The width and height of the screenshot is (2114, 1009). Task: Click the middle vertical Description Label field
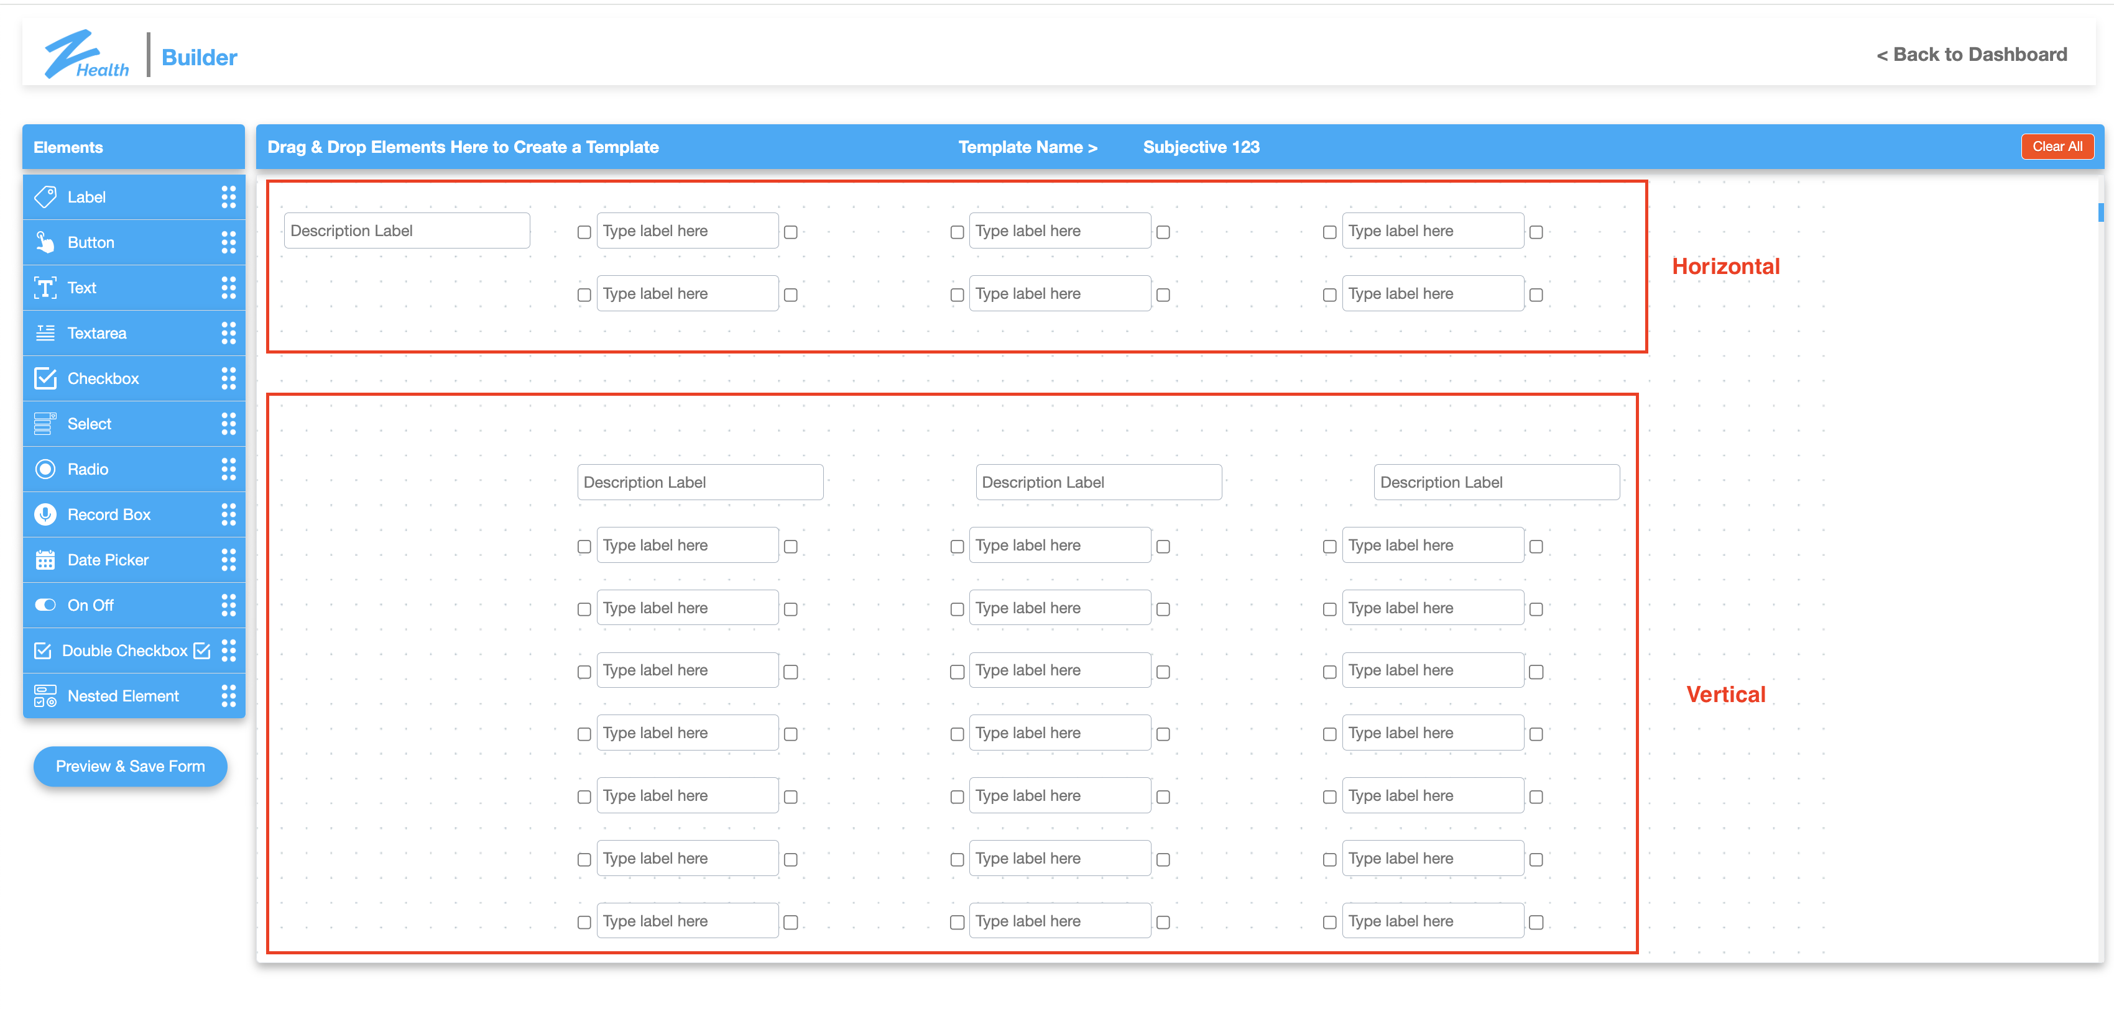1098,482
